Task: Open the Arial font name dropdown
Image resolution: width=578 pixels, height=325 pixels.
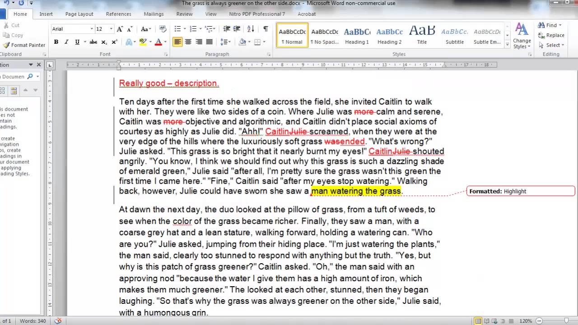Action: click(93, 29)
